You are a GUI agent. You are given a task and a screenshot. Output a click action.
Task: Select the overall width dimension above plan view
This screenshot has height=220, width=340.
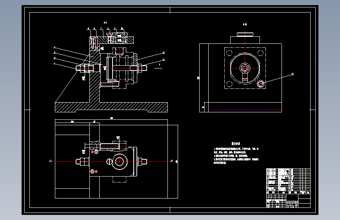[111, 119]
